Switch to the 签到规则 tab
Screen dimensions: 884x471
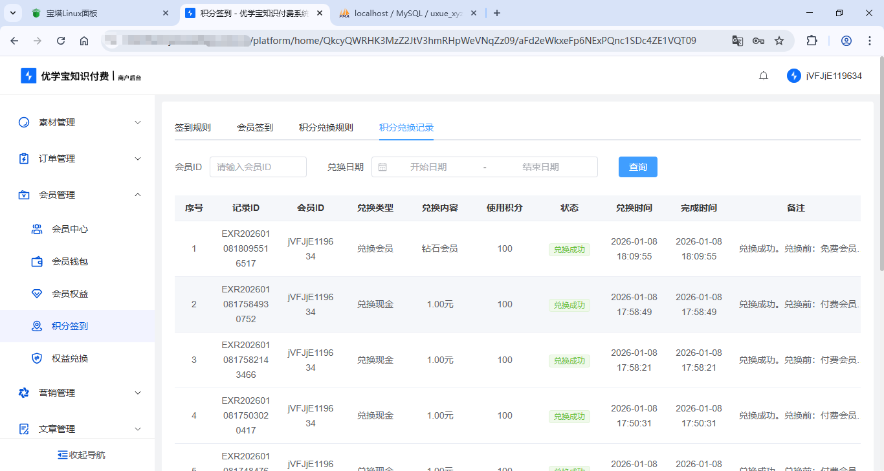[192, 127]
